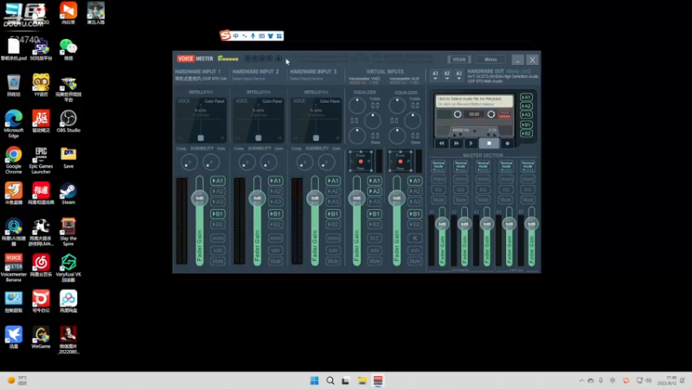Screen dimensions: 692x389
Task: Click the Comp knob on Hardware Input 1
Action: pyautogui.click(x=189, y=163)
